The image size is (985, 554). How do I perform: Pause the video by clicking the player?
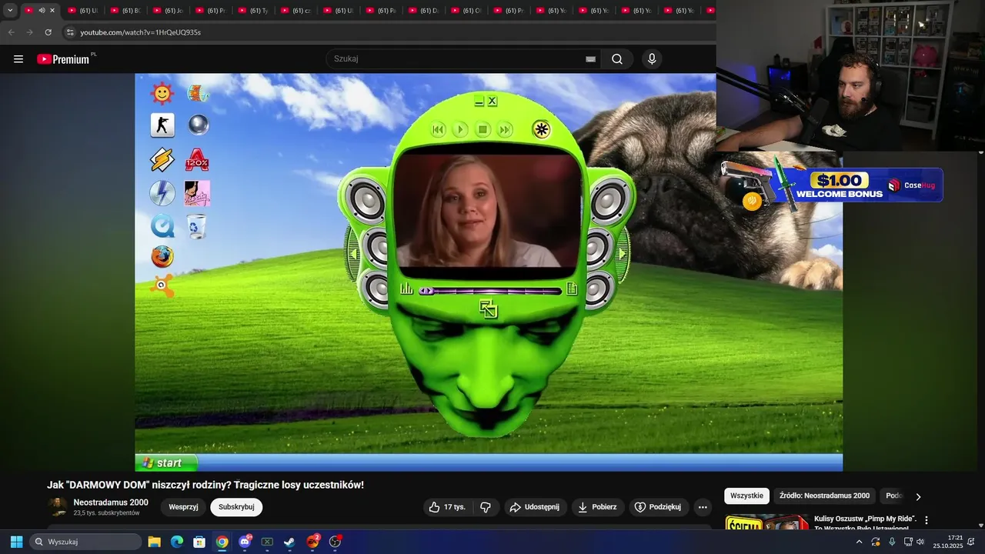(x=489, y=272)
